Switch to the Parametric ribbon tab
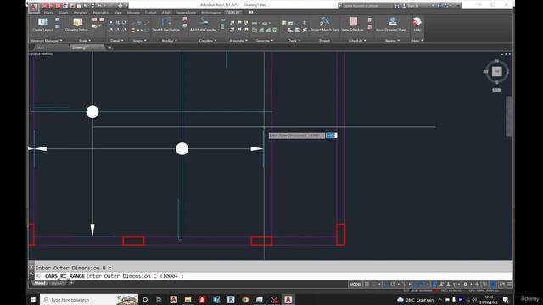This screenshot has height=305, width=543. [101, 13]
